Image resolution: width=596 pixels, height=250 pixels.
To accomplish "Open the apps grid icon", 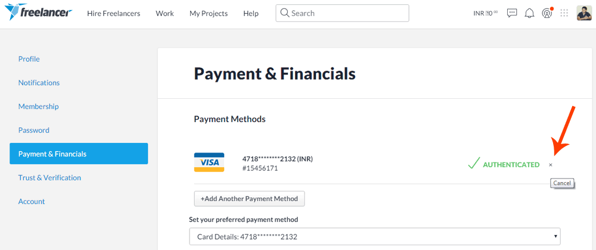I will 564,13.
